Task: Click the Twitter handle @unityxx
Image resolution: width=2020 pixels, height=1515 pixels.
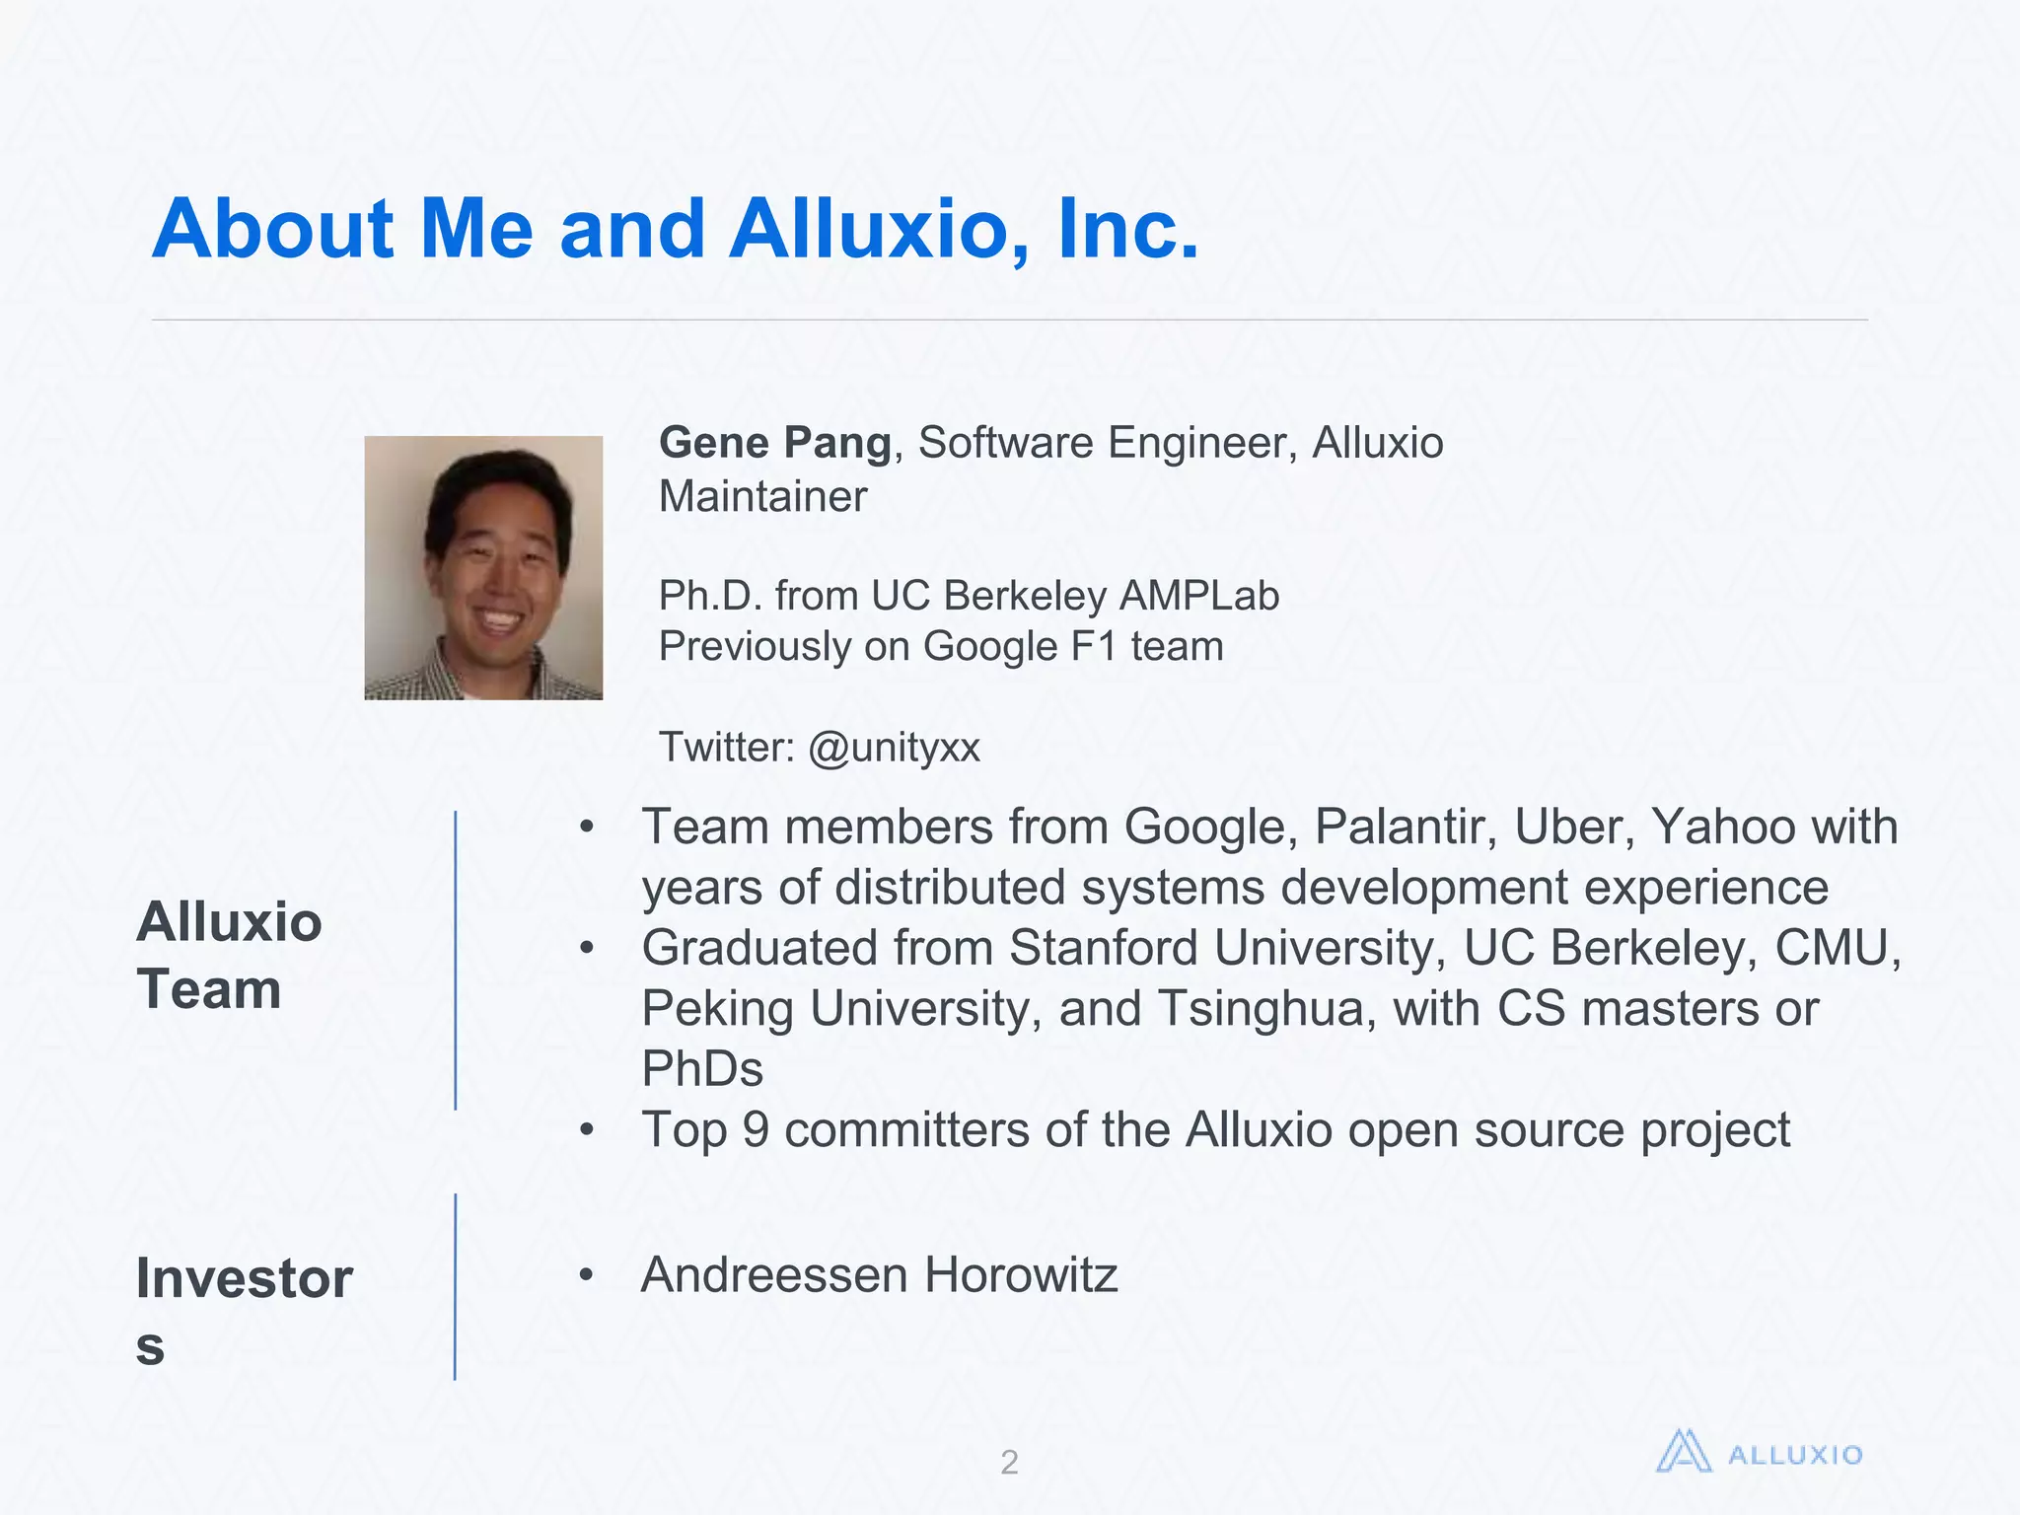Action: pos(894,748)
